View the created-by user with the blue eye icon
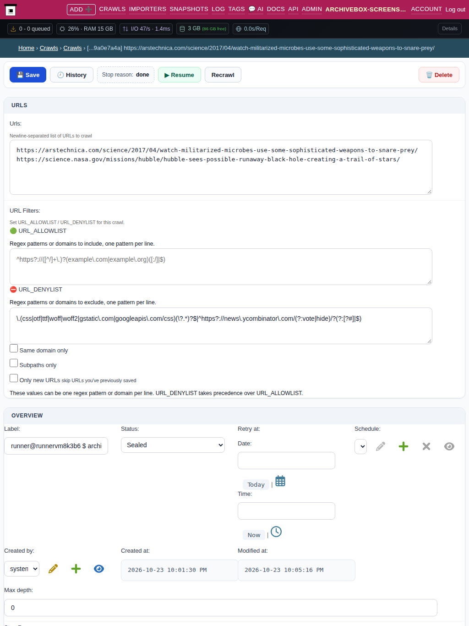 (99, 569)
